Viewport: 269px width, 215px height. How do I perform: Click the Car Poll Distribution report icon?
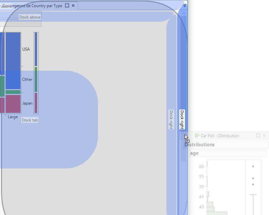click(x=197, y=136)
